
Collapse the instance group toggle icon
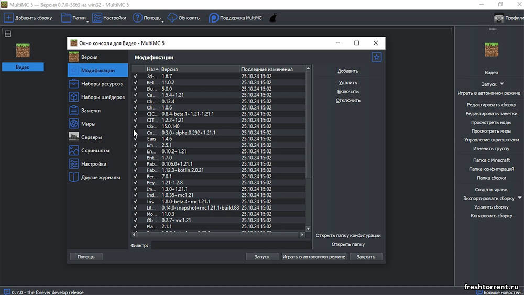(8, 34)
